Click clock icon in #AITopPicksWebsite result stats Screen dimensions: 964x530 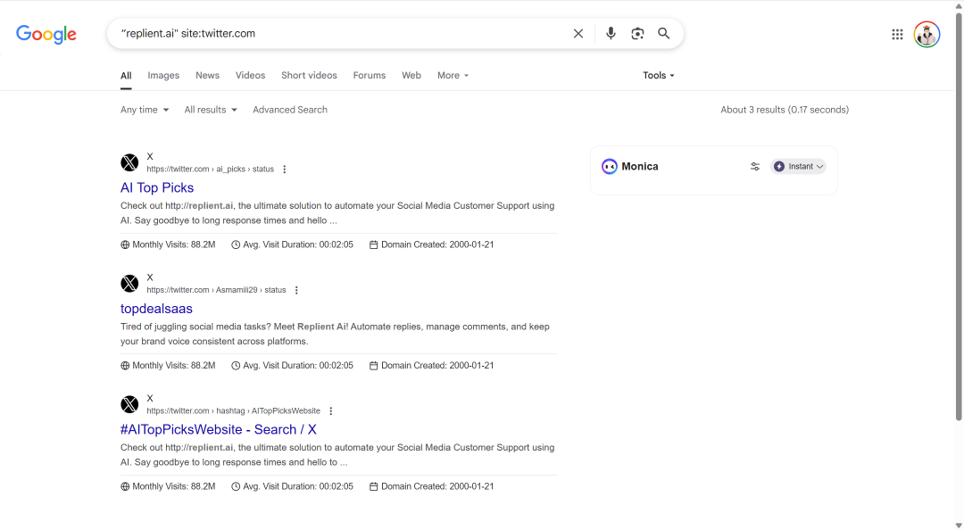coord(236,486)
